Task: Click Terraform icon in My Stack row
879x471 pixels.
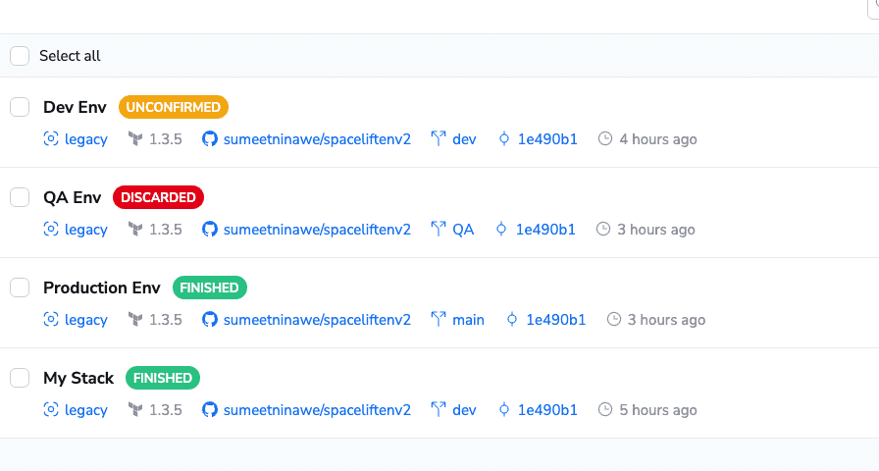Action: (135, 409)
